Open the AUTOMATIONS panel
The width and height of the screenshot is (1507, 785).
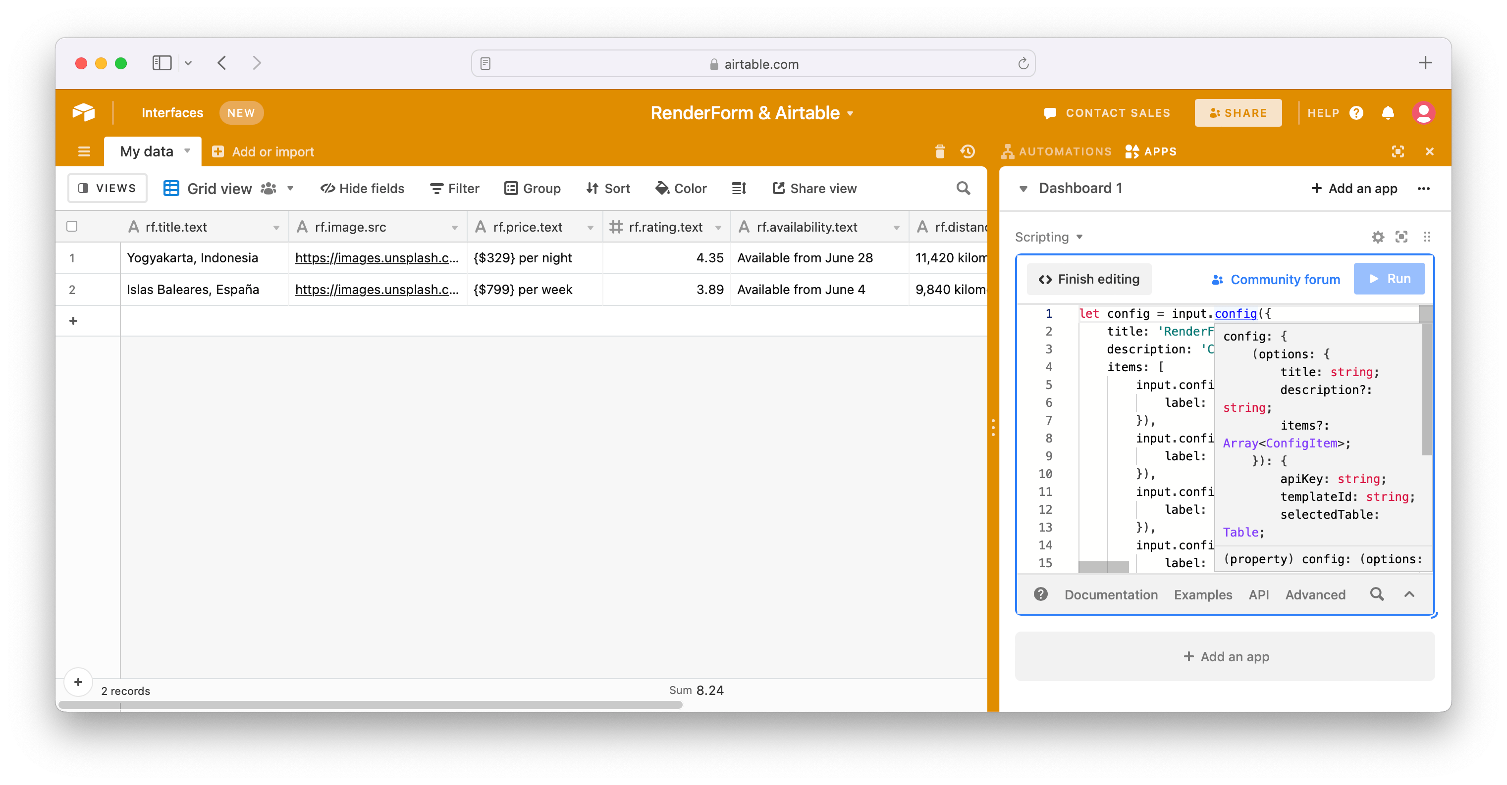pos(1057,152)
